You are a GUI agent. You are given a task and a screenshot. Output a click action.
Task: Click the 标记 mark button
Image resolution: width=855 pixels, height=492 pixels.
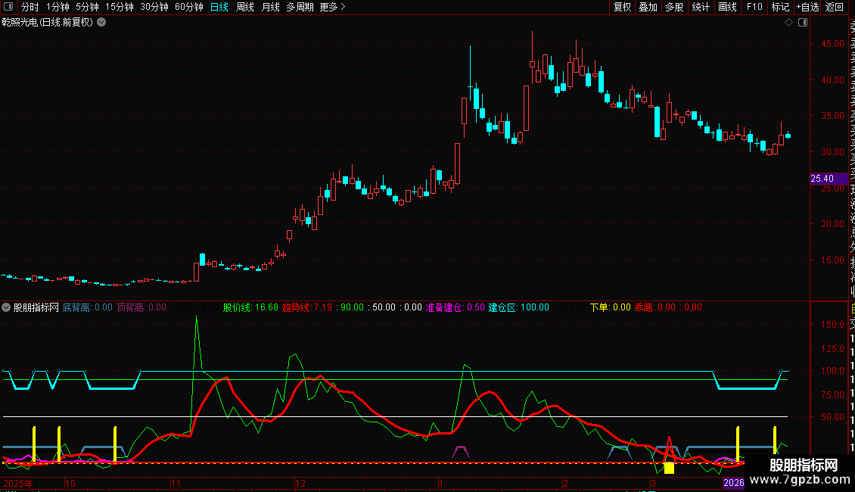[780, 7]
